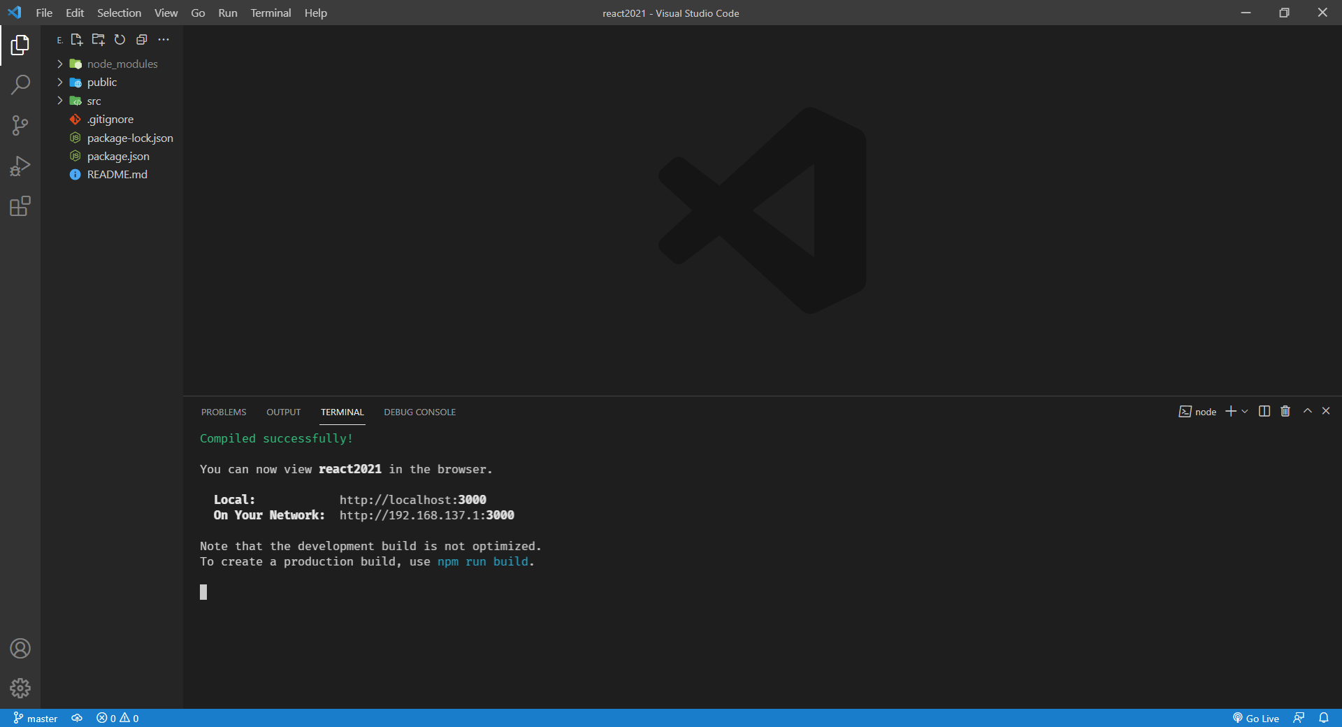Screen dimensions: 1342x727
Task: Click the New File icon in Explorer
Action: [x=77, y=40]
